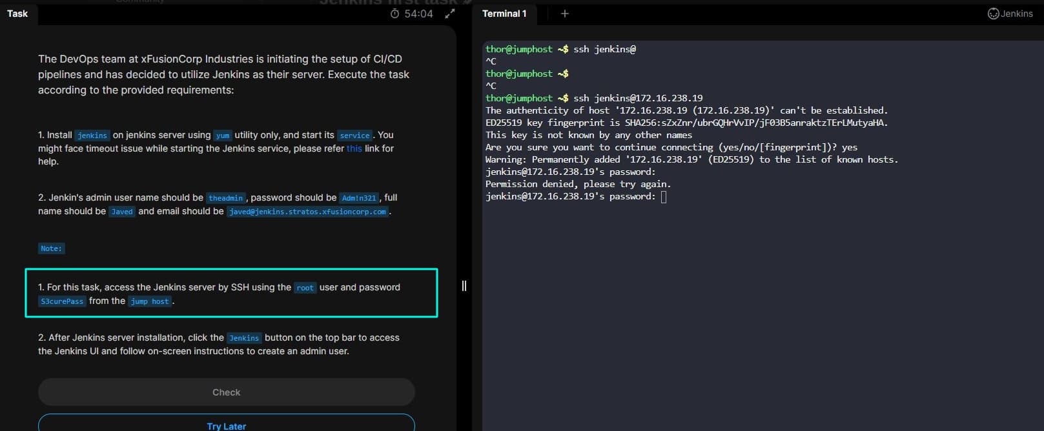Click the 'S3curePass' password tag
1044x431 pixels.
[x=62, y=301]
